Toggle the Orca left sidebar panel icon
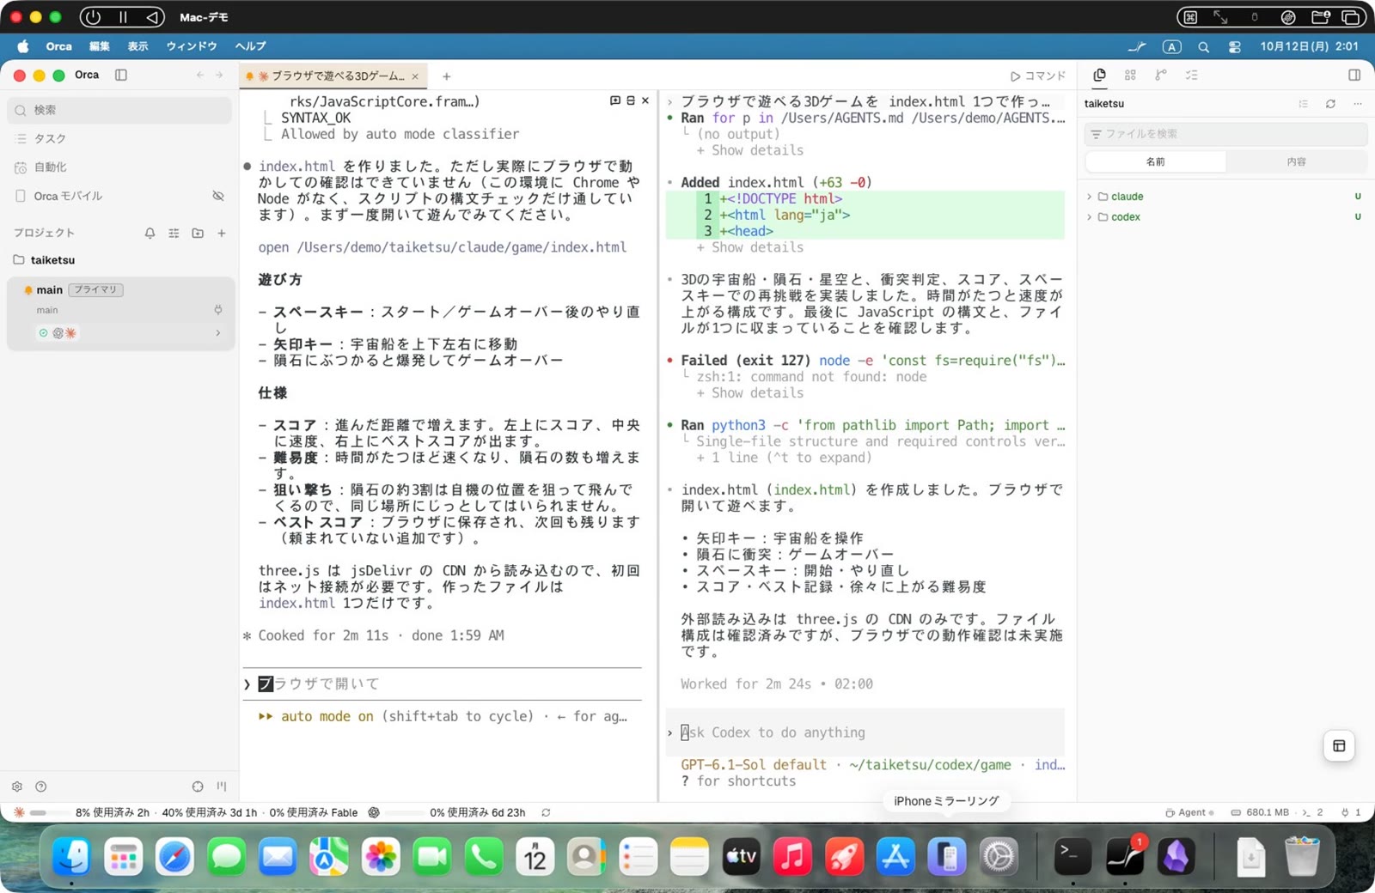 click(x=121, y=75)
